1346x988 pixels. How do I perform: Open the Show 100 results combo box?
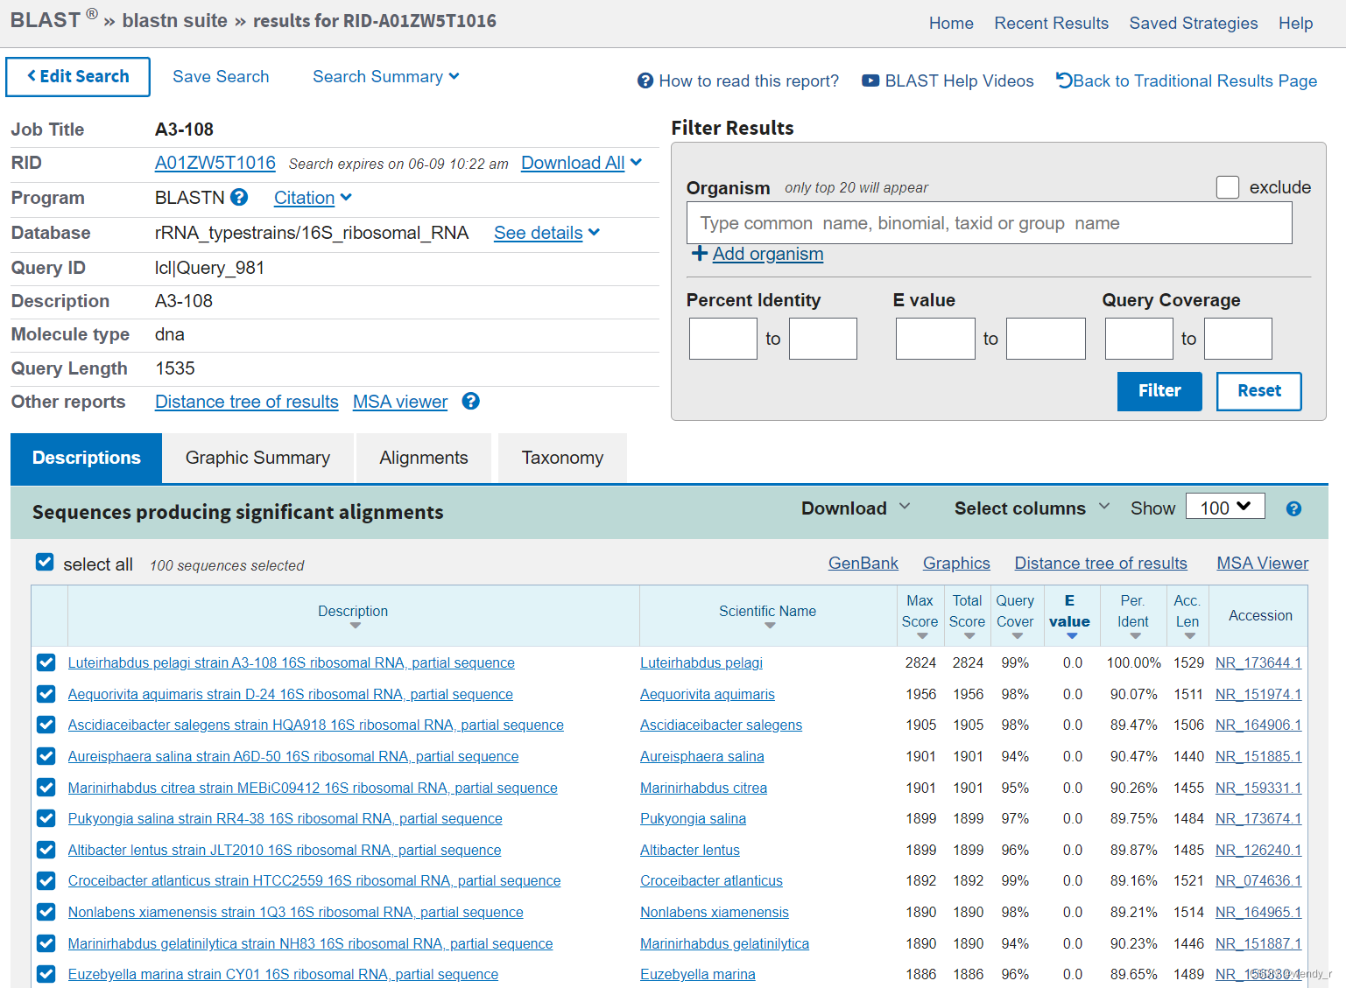1225,507
